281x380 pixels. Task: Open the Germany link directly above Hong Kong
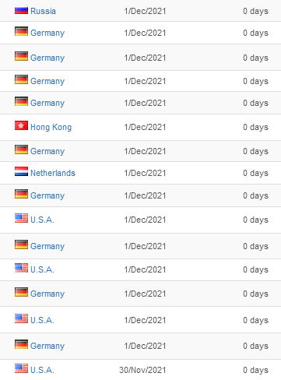click(47, 103)
